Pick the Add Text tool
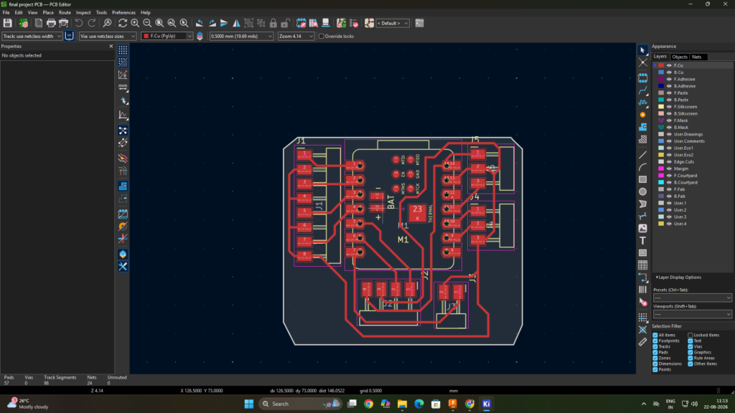This screenshot has height=413, width=735. pyautogui.click(x=642, y=241)
